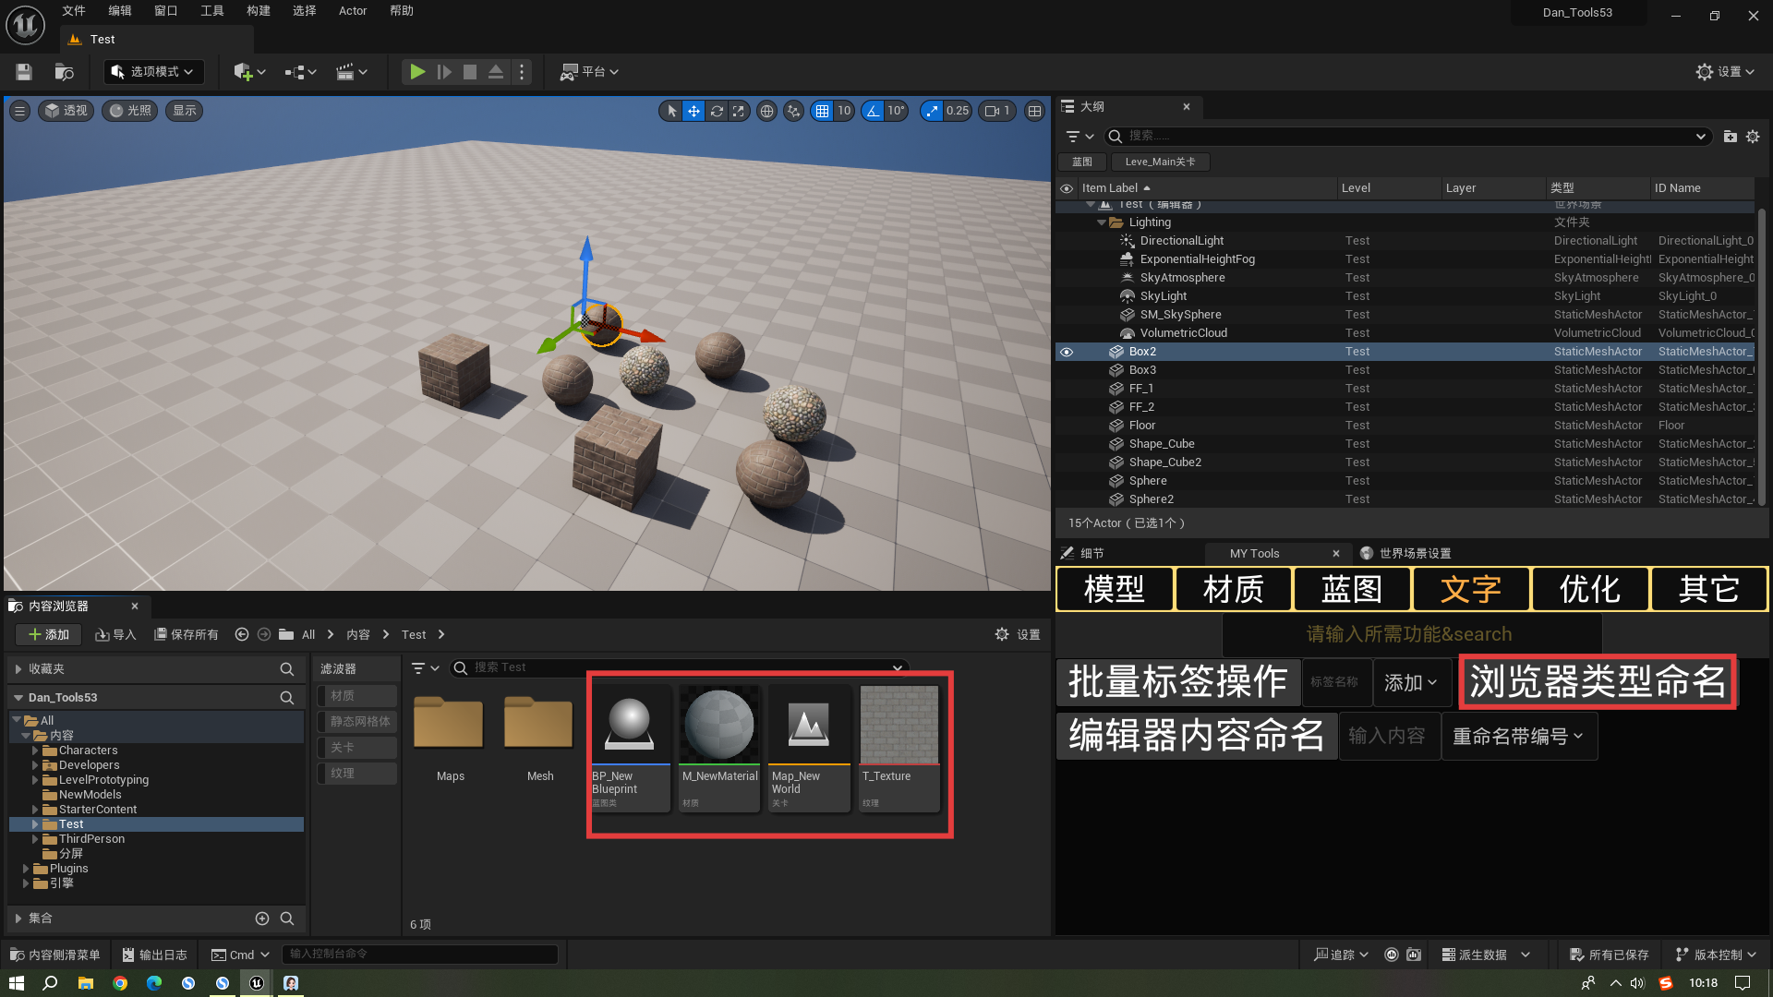The height and width of the screenshot is (997, 1773).
Task: Maximize or restore the viewport layout
Action: pos(1034,111)
